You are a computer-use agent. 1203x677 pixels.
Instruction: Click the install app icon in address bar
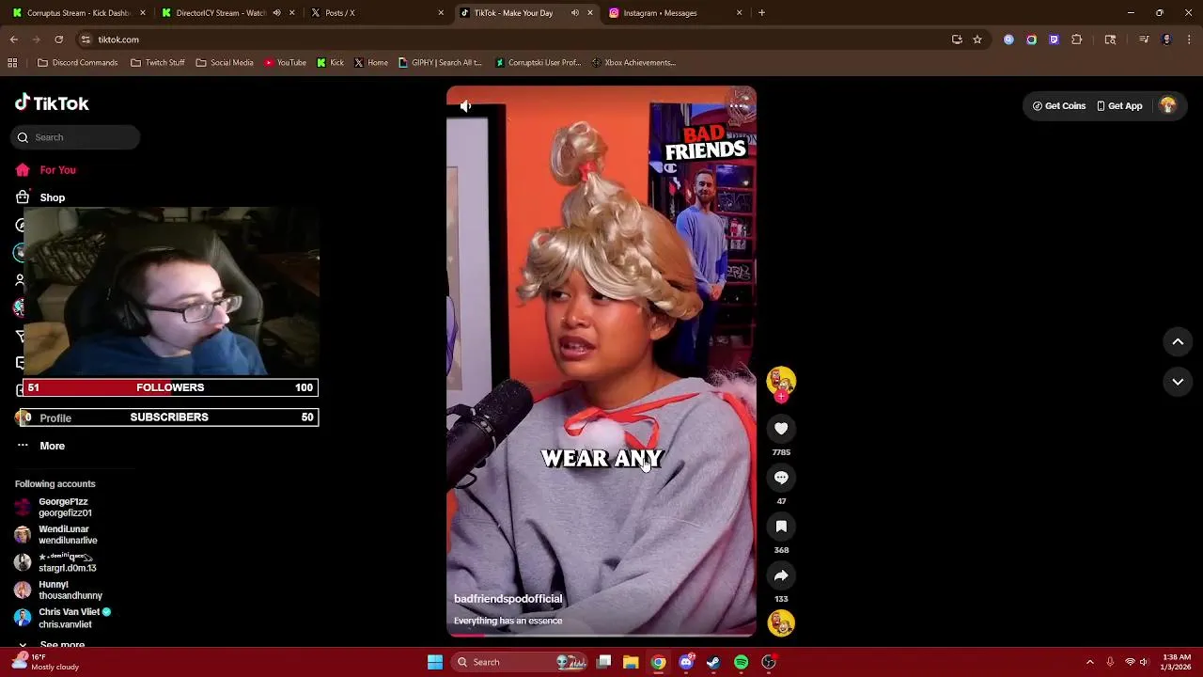pyautogui.click(x=957, y=39)
